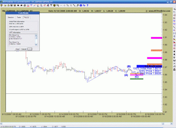Click the chart horizontal scrollbar right arrow
Viewport: 176px width, 128px height.
point(171,124)
